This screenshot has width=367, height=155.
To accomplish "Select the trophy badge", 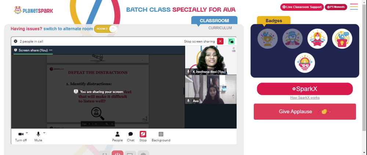I will pyautogui.click(x=268, y=38).
